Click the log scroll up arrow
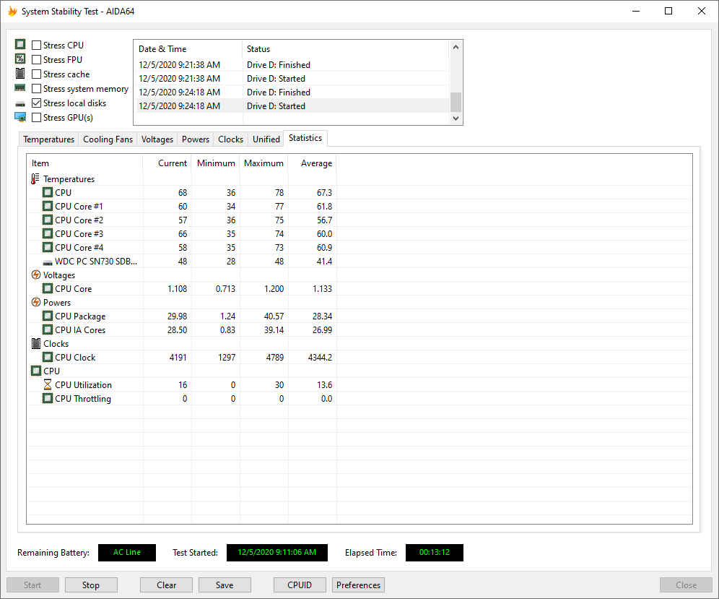 coord(456,47)
